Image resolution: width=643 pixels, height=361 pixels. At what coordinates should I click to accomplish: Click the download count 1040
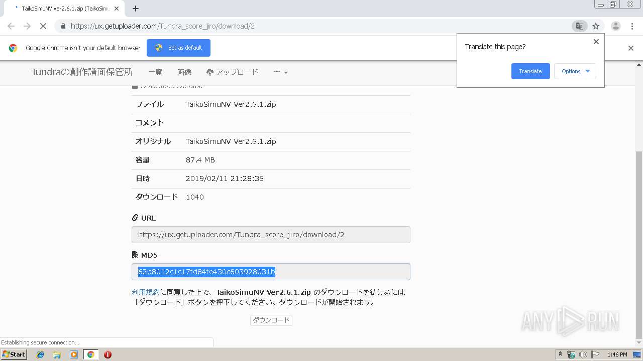point(195,197)
